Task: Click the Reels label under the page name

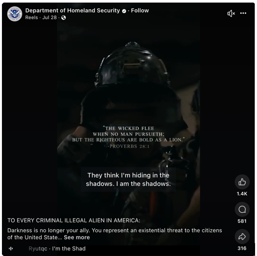Action: 31,17
